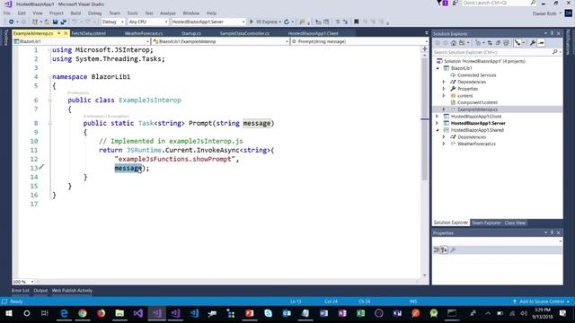Toggle Show All Files in Solution Explorer

coord(506,43)
